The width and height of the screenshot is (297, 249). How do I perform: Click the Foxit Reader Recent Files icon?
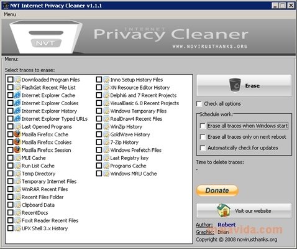[x=18, y=220]
